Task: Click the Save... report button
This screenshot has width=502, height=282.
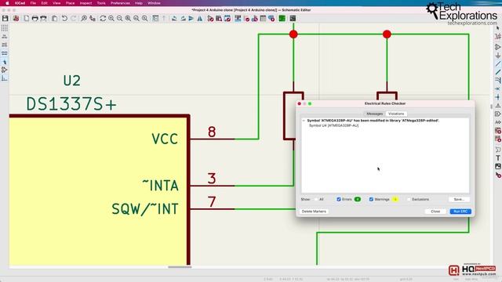Action: [459, 200]
